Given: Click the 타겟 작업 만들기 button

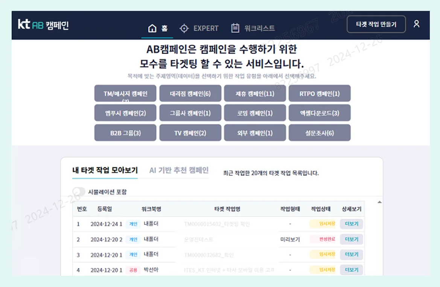Looking at the screenshot, I should pos(376,24).
